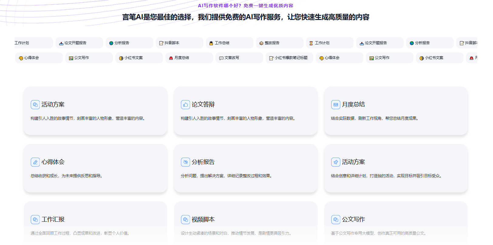The height and width of the screenshot is (245, 493).
Task: Click the hourglass icon in the 工作计划 tag
Action: 311,43
